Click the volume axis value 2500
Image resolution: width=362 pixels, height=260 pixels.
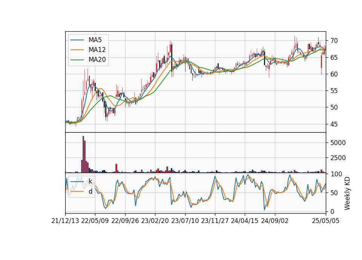coord(338,158)
